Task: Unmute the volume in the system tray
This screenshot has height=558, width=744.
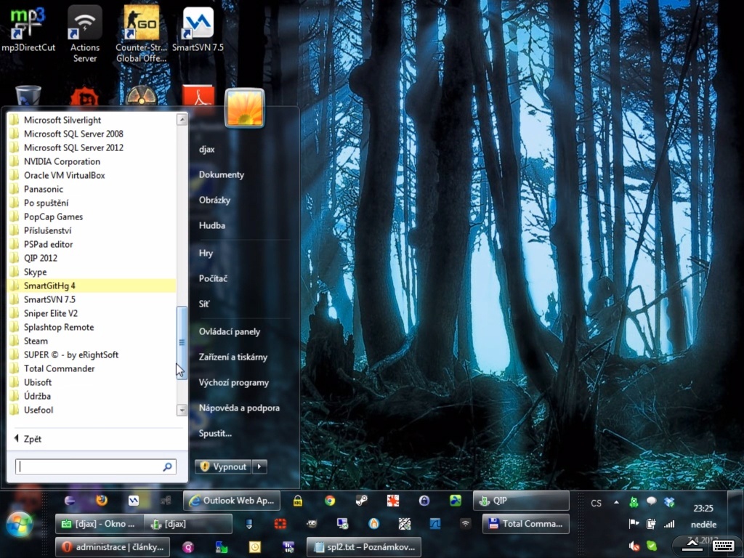Action: [x=633, y=546]
